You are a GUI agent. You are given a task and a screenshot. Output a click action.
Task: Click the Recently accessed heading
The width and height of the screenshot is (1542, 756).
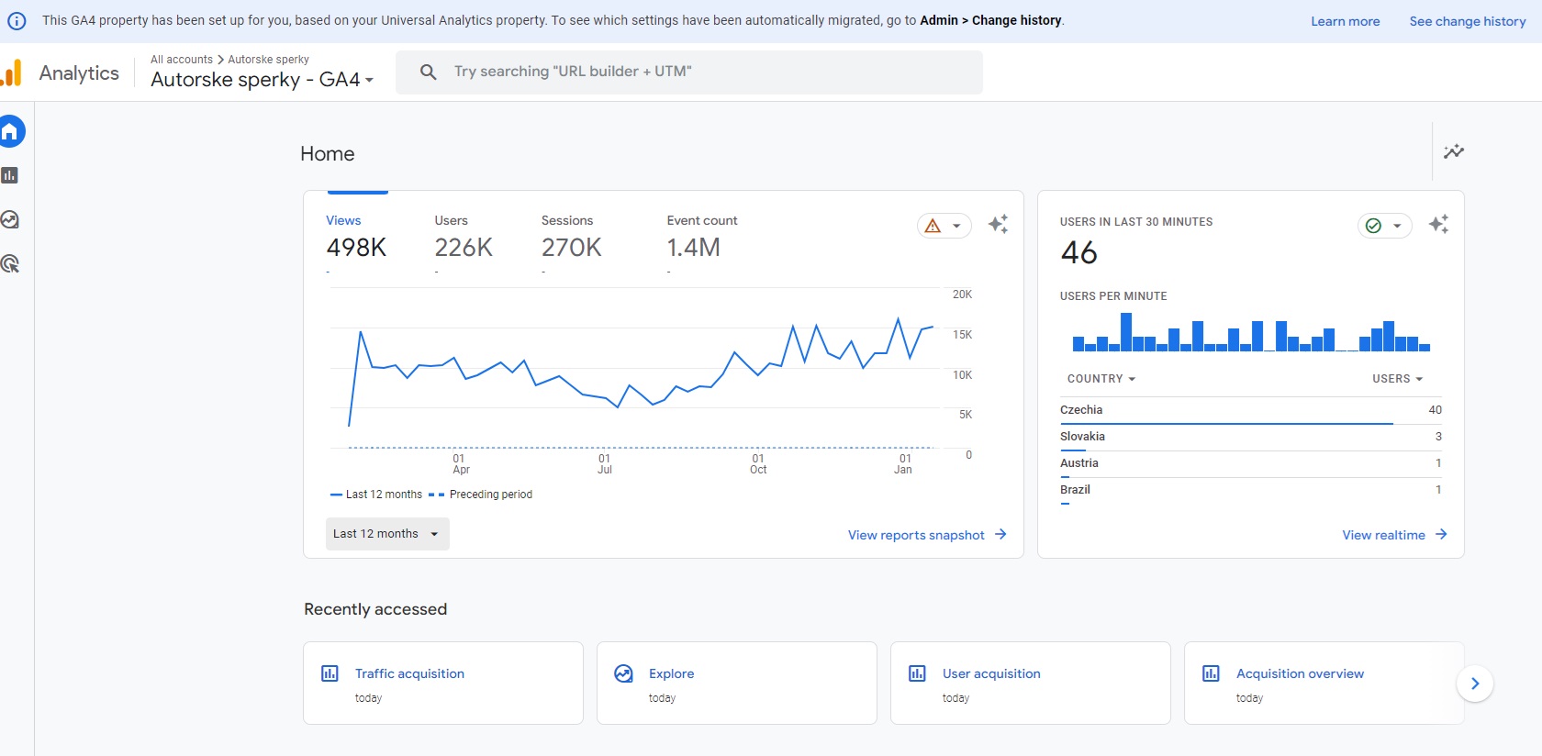tap(375, 609)
